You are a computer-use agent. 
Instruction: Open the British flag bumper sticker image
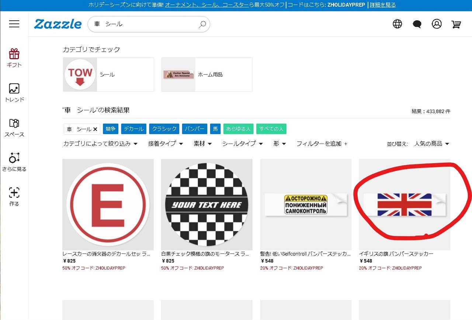point(405,204)
